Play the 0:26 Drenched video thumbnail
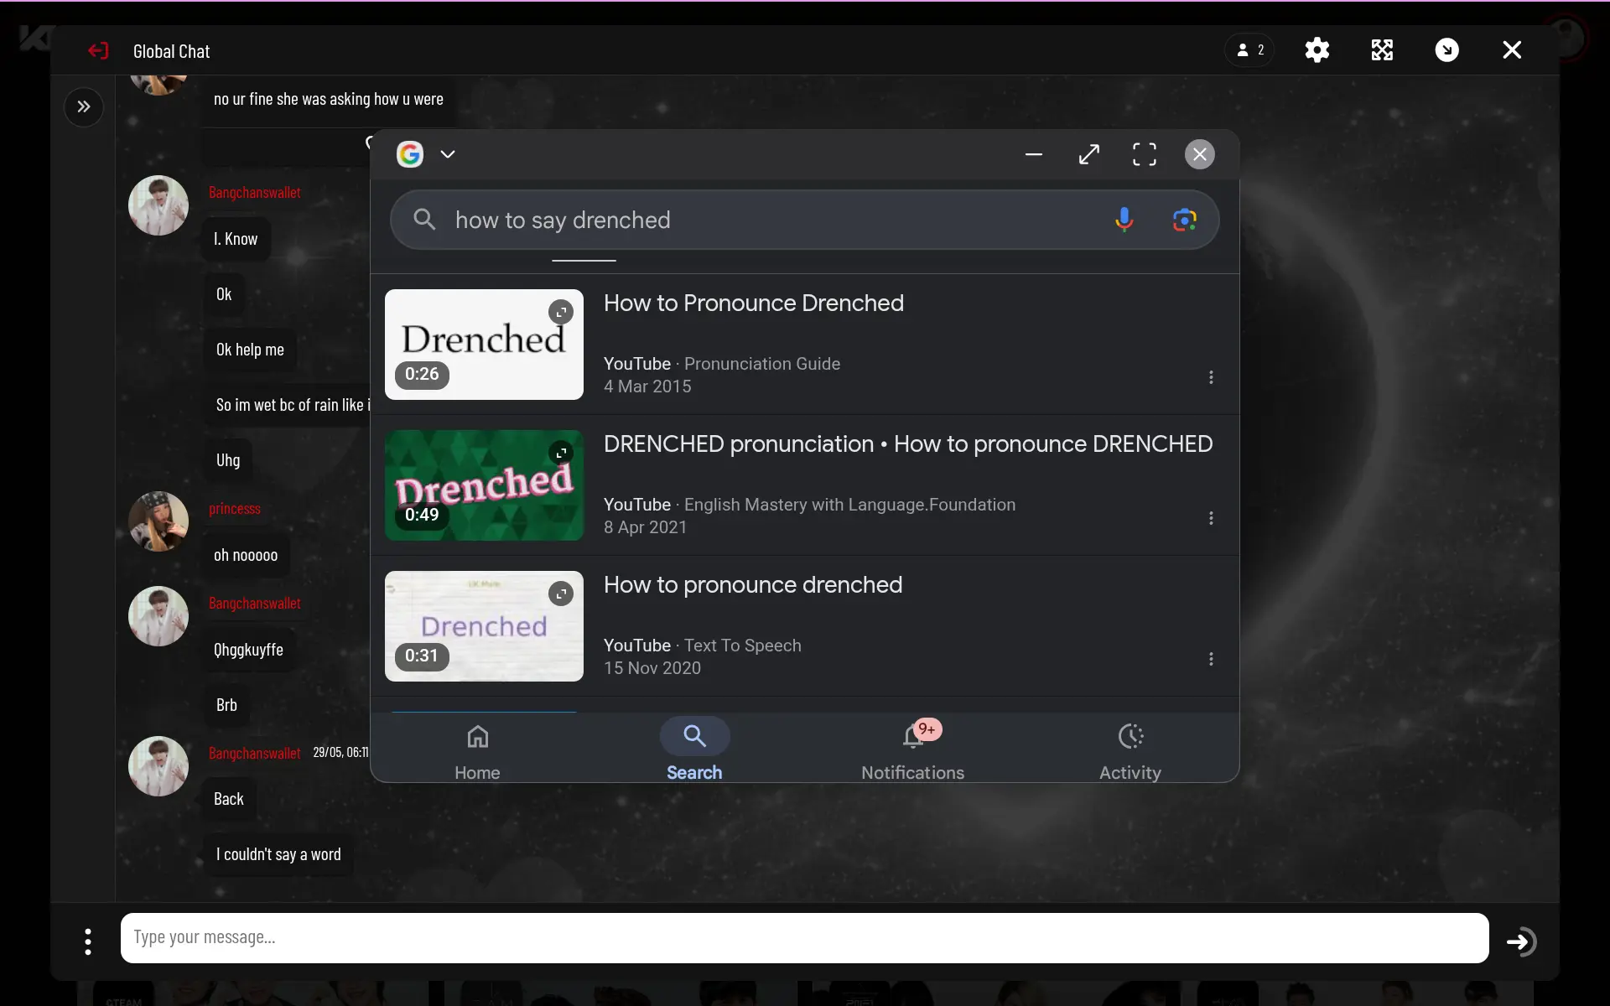The width and height of the screenshot is (1610, 1006). 484,345
